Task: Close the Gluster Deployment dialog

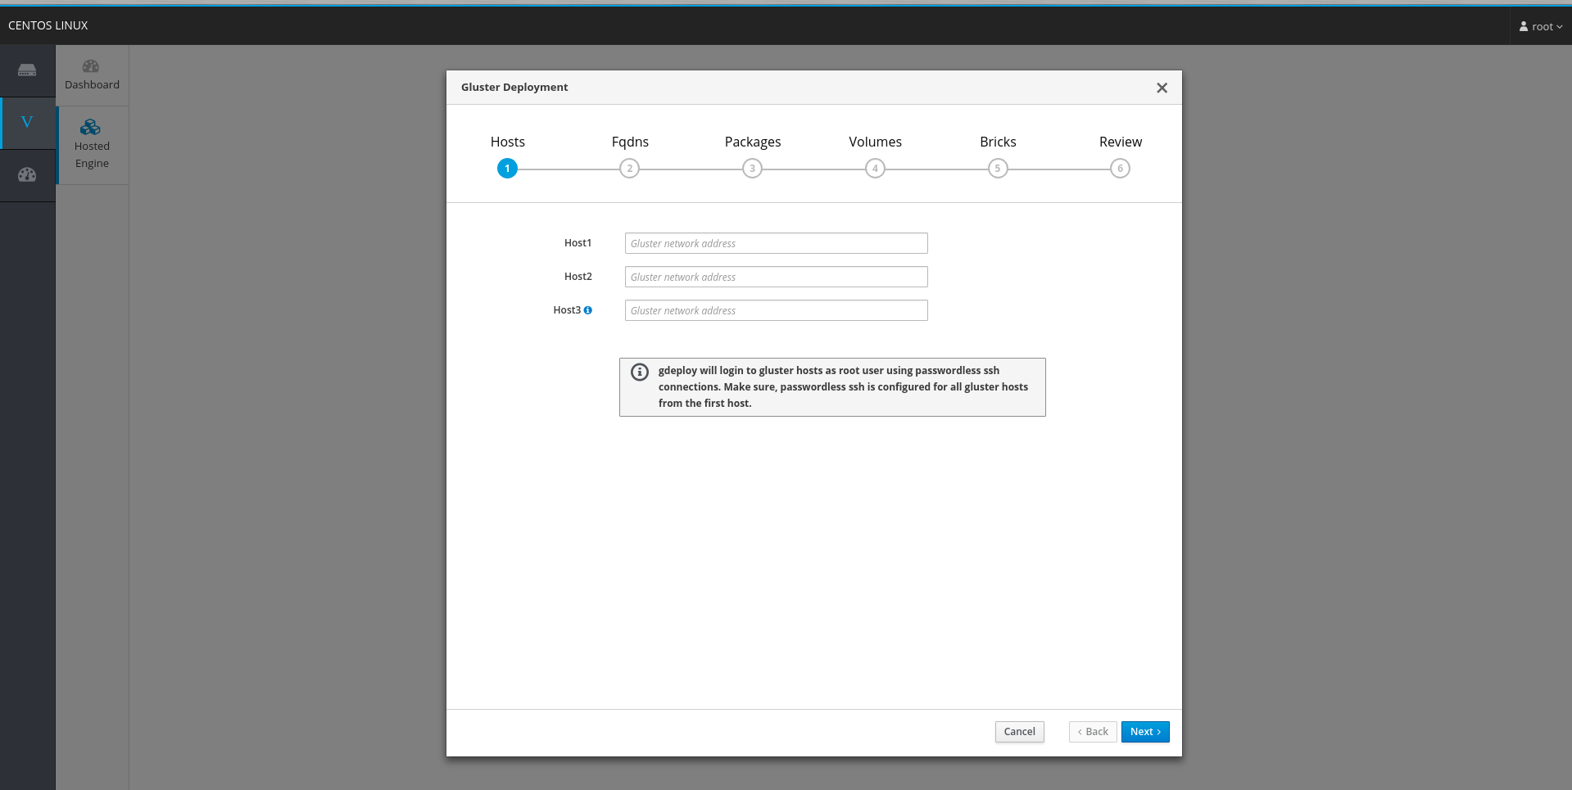Action: tap(1161, 88)
